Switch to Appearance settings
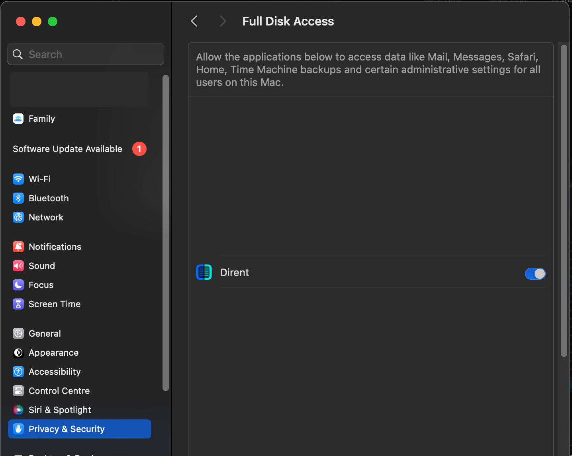The width and height of the screenshot is (572, 456). (x=53, y=353)
